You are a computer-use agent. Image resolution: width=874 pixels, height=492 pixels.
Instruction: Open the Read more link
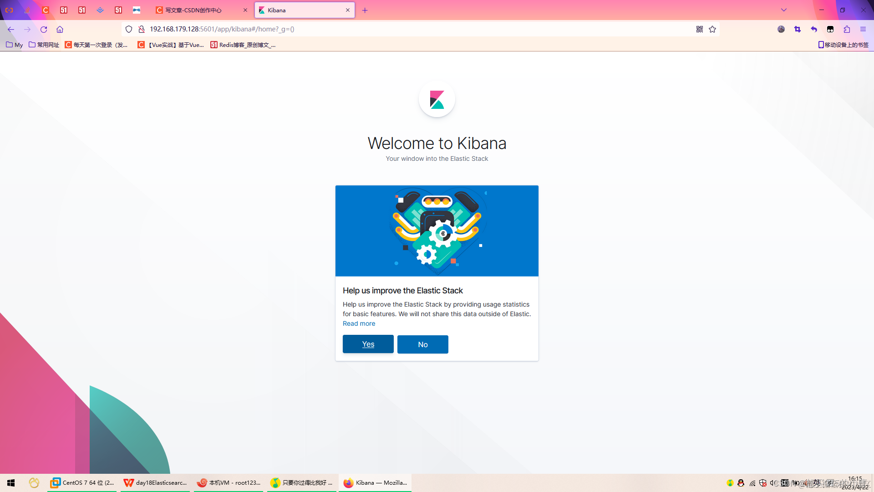(359, 323)
